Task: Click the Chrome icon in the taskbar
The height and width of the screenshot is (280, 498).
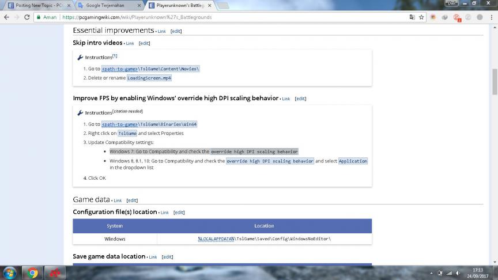Action: pyautogui.click(x=33, y=273)
